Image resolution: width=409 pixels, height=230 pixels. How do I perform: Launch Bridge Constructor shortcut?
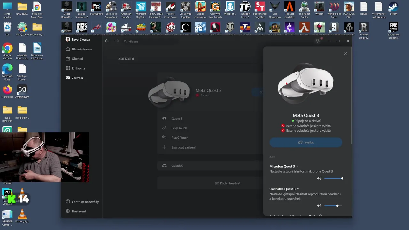point(200,10)
